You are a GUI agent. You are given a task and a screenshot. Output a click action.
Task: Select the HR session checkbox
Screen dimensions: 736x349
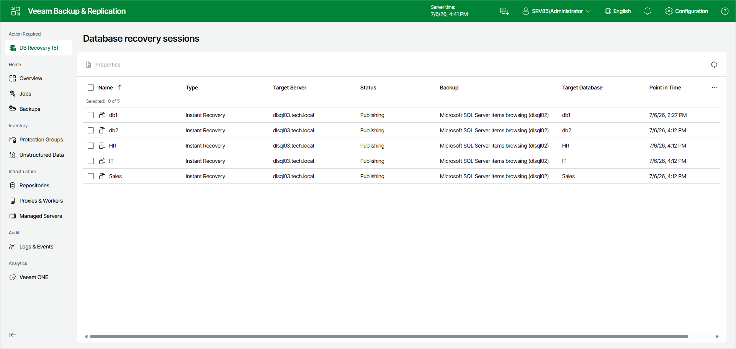(x=91, y=146)
